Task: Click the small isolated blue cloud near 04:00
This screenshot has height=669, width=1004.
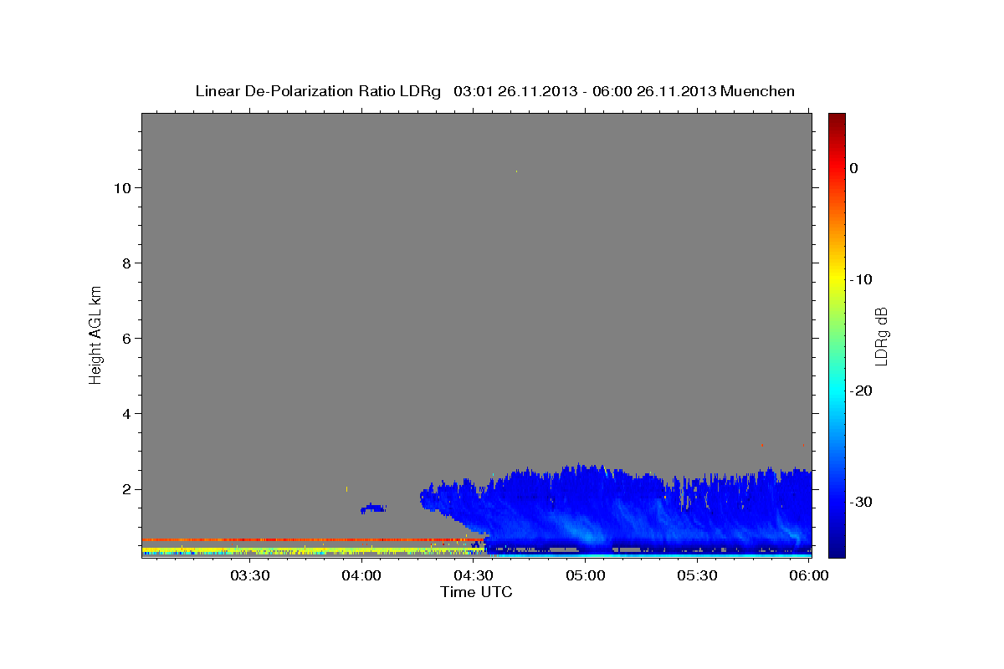Action: [x=373, y=508]
